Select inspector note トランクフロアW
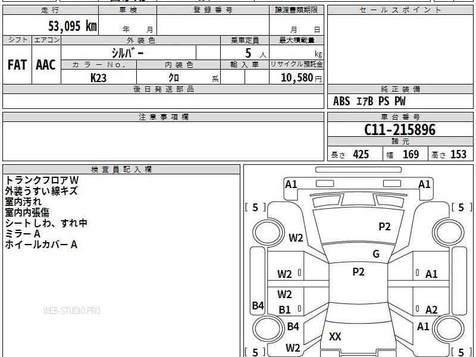This screenshot has width=476, height=357. (42, 180)
